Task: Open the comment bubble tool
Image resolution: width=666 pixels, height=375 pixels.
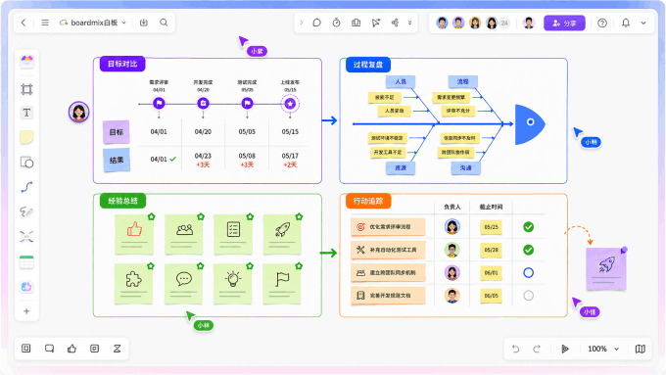Action: click(x=316, y=23)
